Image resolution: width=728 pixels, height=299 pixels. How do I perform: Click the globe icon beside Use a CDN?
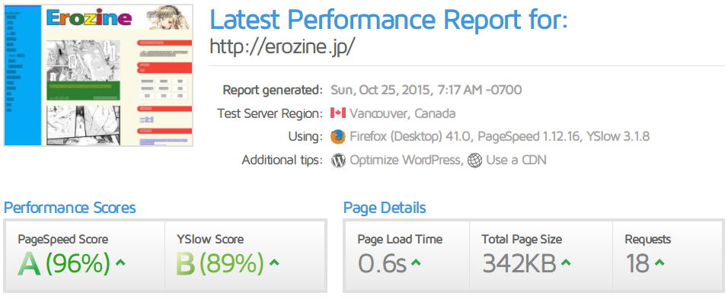click(475, 161)
